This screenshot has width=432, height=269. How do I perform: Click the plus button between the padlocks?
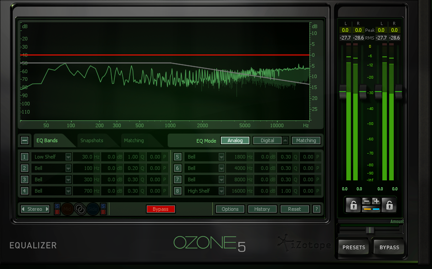[x=376, y=201]
